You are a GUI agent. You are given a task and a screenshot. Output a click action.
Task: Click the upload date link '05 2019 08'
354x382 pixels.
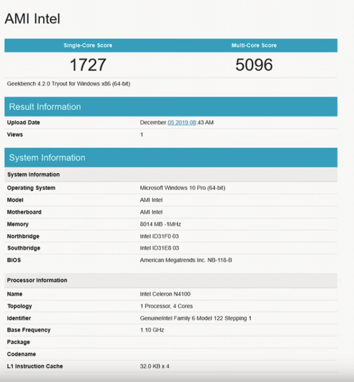[x=182, y=123]
